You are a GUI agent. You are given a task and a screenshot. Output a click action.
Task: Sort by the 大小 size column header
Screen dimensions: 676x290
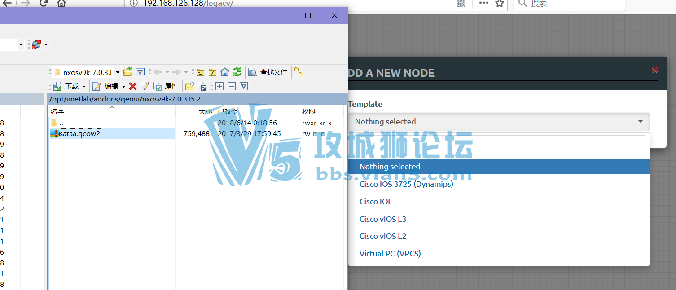tap(195, 111)
